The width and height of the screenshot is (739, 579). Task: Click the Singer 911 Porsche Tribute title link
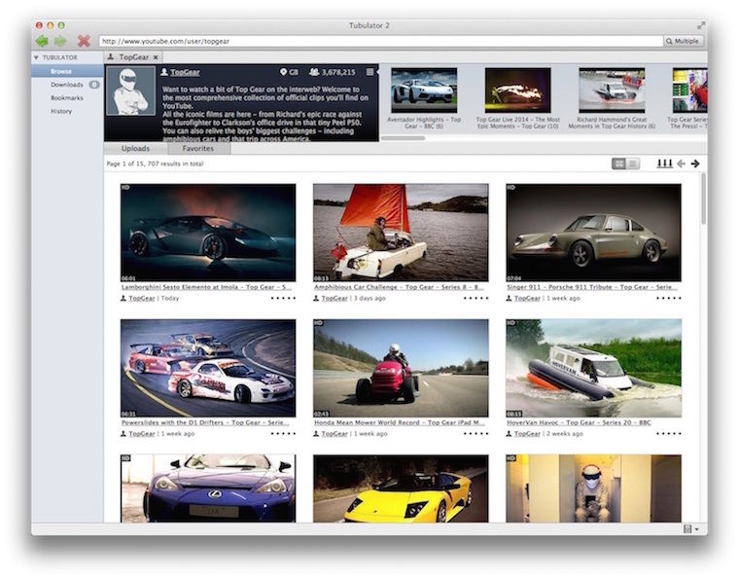(592, 287)
